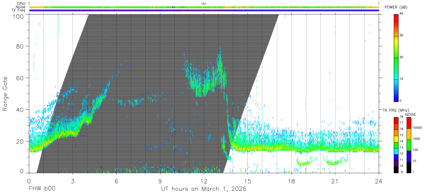The height and width of the screenshot is (196, 426).
Task: Select the Noise row label beside top strip
Action: click(x=21, y=7)
